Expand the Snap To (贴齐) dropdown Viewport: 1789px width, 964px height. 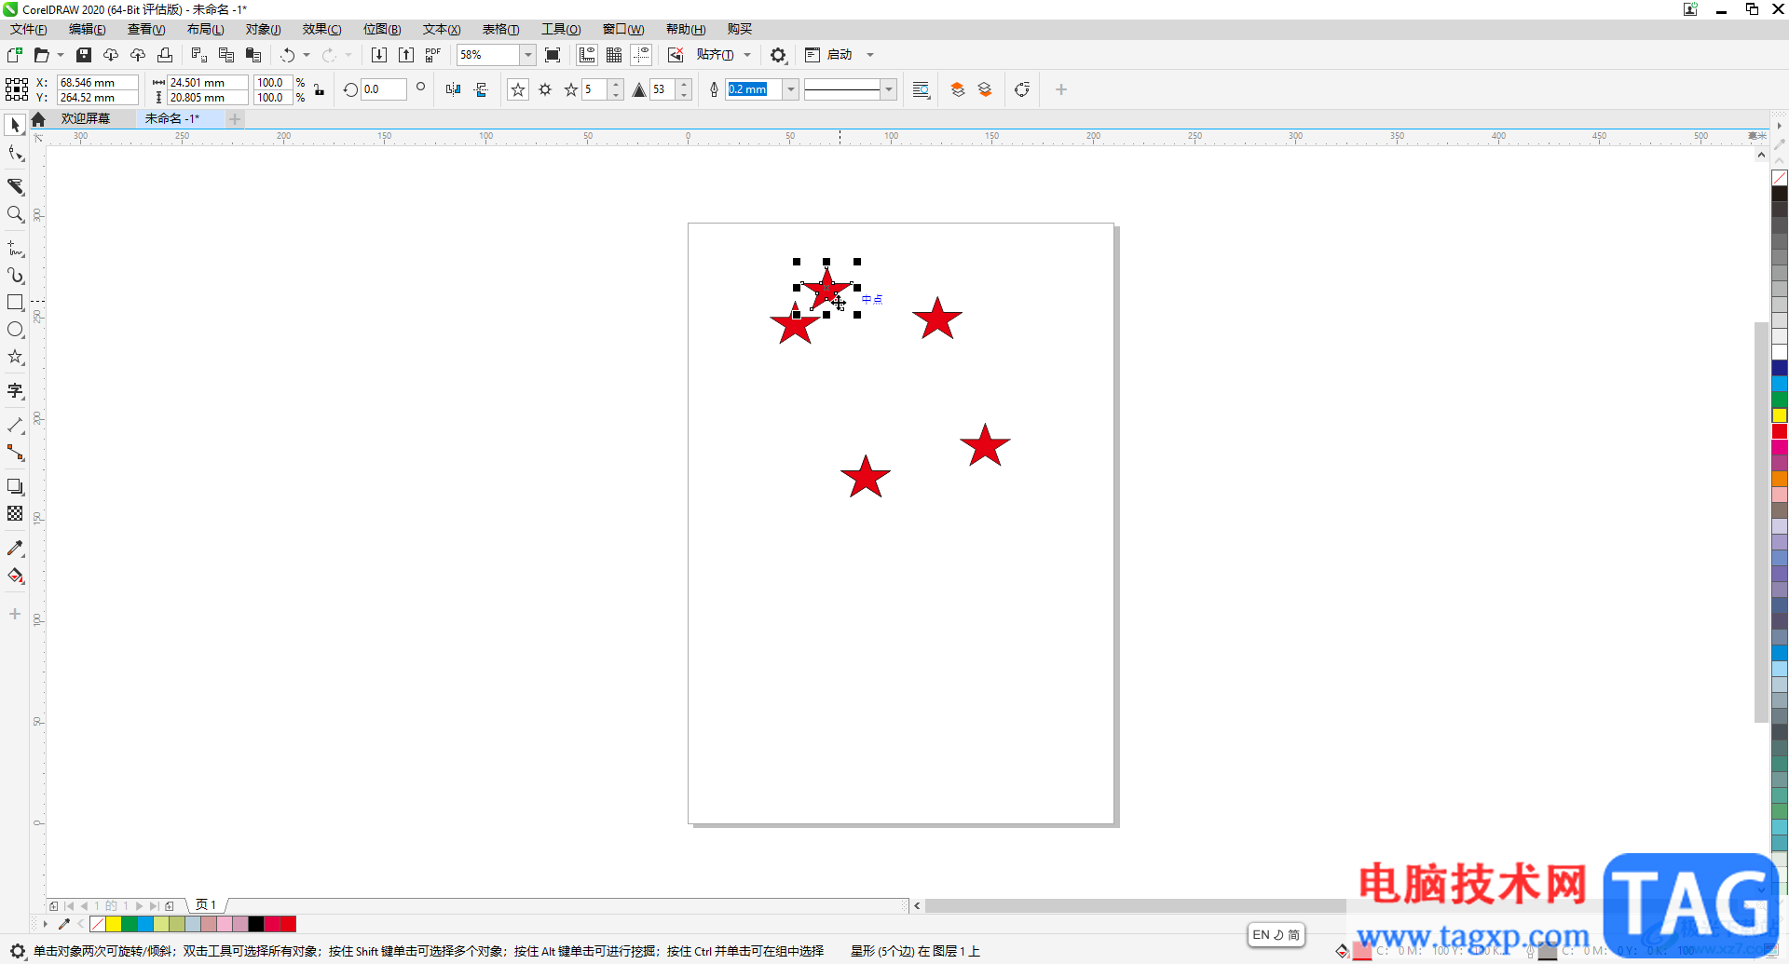point(747,55)
